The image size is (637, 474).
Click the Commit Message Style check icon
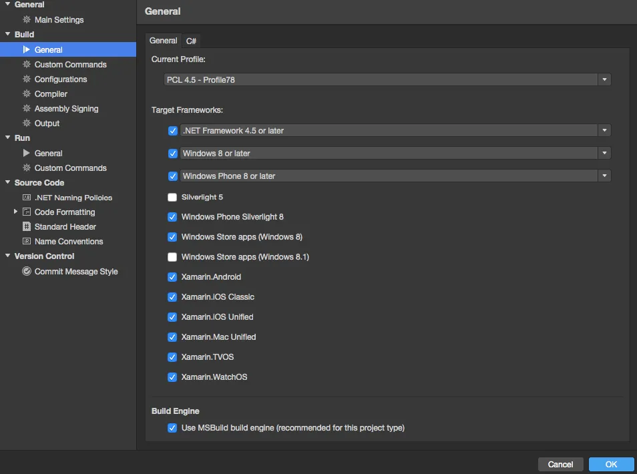point(27,272)
